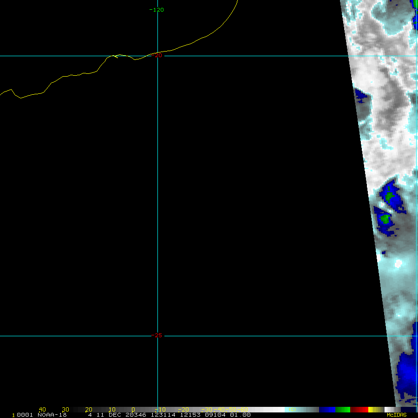Click the green -120 longitude label at the top
This screenshot has height=418, width=418.
coord(157,10)
